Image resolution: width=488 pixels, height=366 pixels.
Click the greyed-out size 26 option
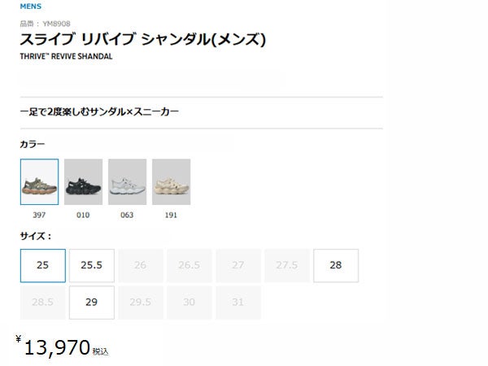pyautogui.click(x=140, y=265)
